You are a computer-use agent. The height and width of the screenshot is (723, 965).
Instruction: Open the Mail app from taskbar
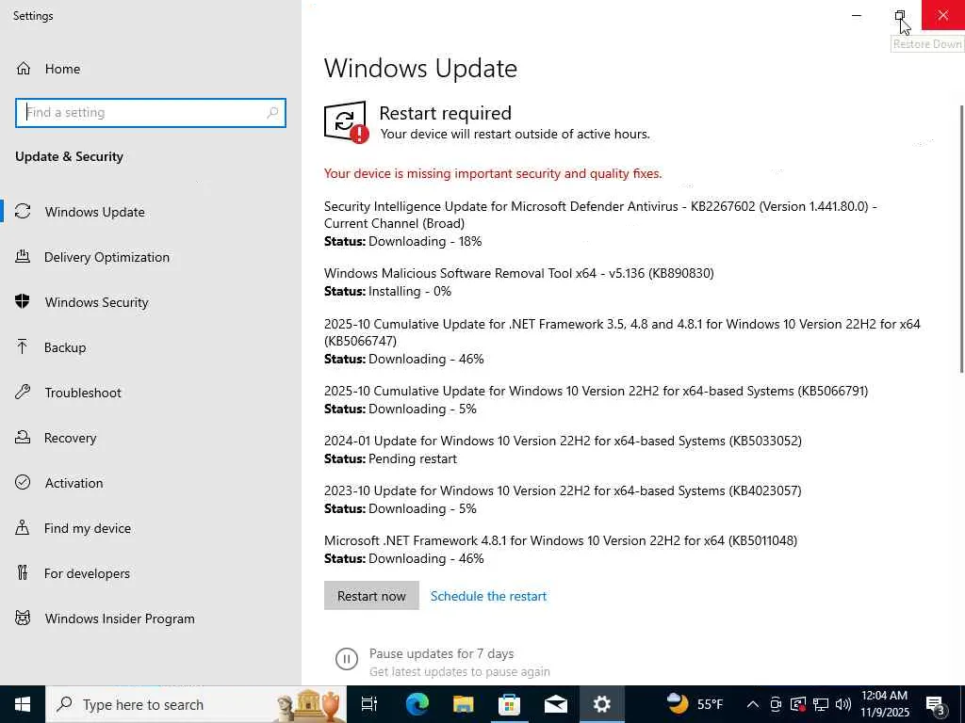coord(555,704)
